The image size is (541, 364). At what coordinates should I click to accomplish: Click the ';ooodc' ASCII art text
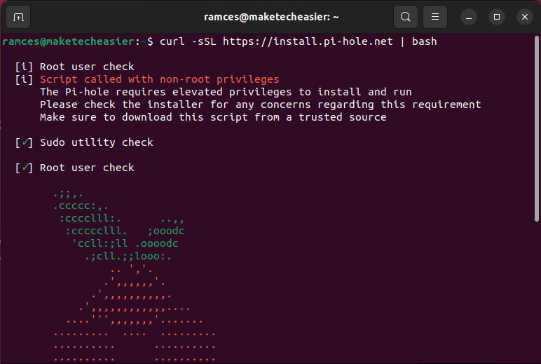(x=166, y=231)
